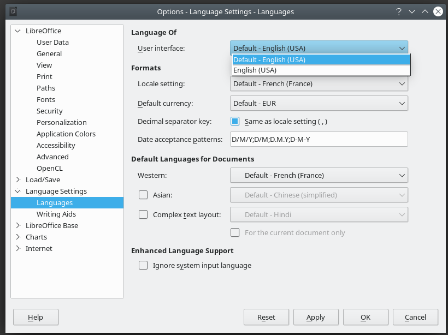
Task: Open User Data settings page
Action: [52, 42]
